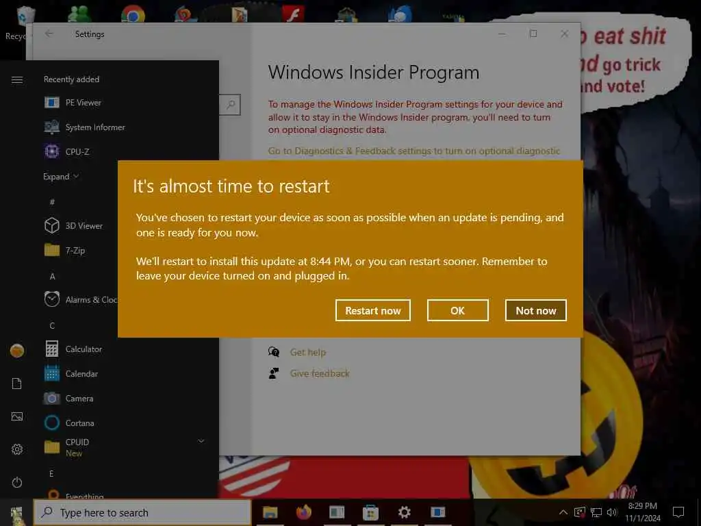Screen dimensions: 701x526
Task: Open Settings gear in Start sidebar
Action: (x=17, y=449)
